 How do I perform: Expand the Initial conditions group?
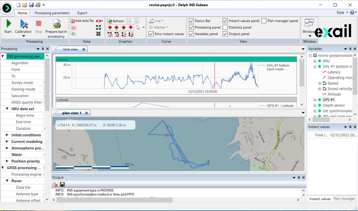coord(7,135)
